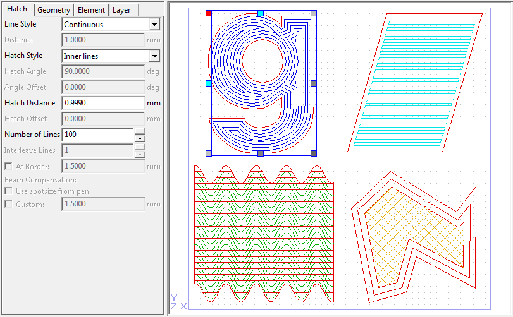The width and height of the screenshot is (513, 317).
Task: Click the cyan left-middle selection handle
Action: pyautogui.click(x=209, y=83)
